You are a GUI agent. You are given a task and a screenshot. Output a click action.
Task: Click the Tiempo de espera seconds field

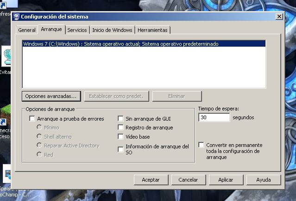pos(214,117)
